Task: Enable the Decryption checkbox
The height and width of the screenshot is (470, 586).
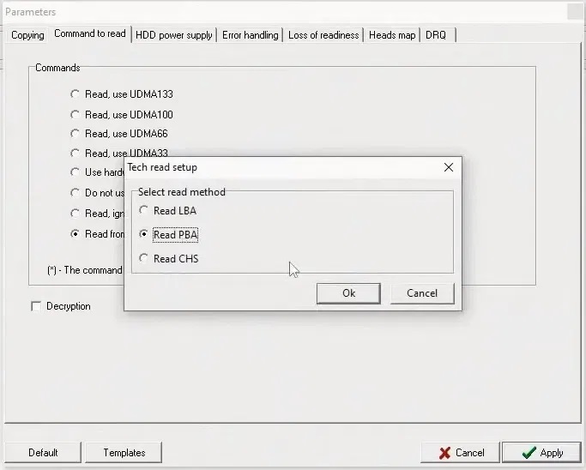Action: click(36, 306)
